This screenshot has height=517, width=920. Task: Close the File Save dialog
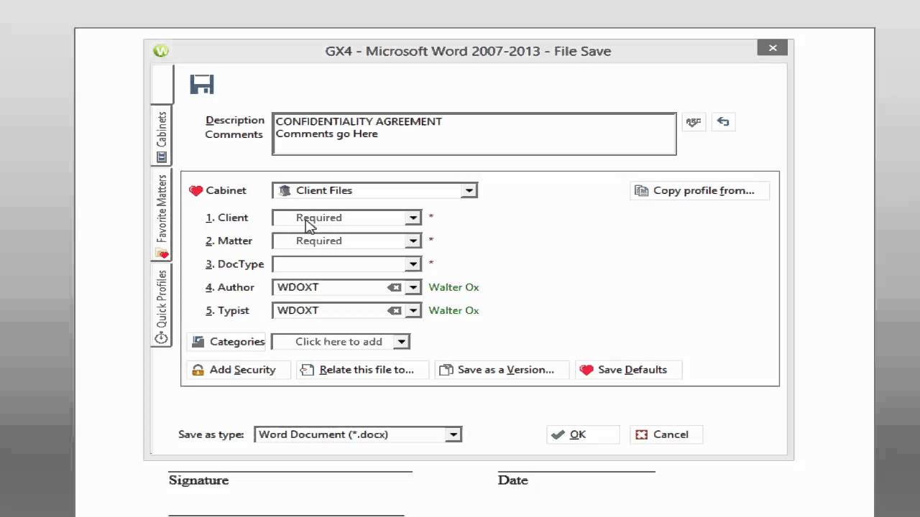(x=773, y=48)
